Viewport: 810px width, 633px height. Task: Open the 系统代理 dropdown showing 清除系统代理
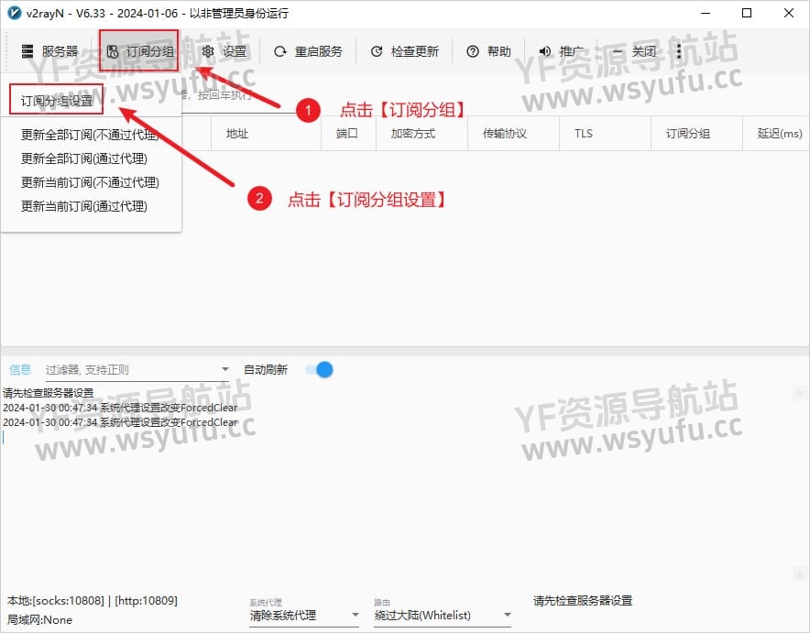304,615
